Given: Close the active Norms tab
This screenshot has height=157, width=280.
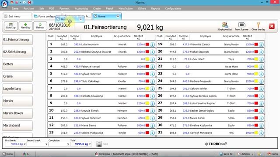Looking at the screenshot, I should pos(118,16).
